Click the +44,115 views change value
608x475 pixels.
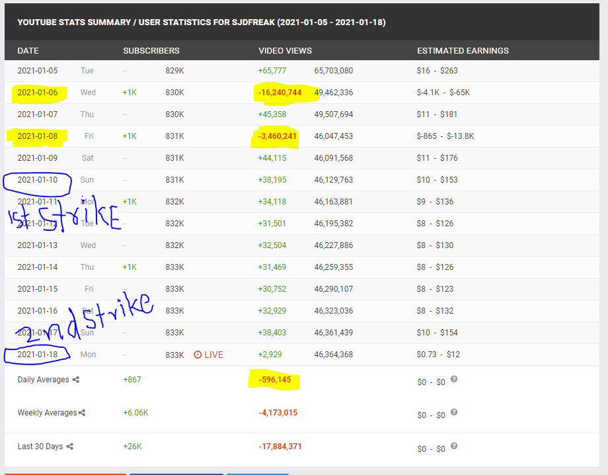tap(272, 158)
